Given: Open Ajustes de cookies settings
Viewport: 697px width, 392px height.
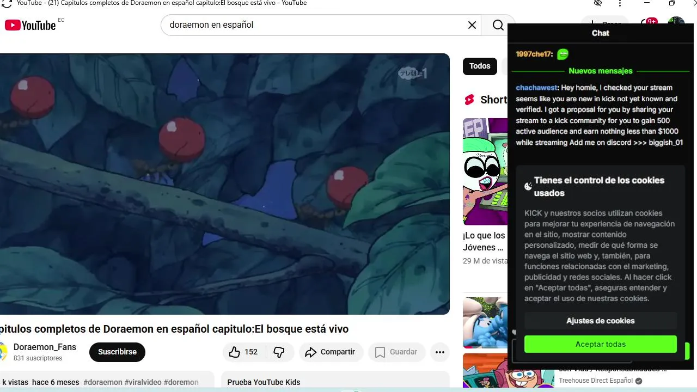Looking at the screenshot, I should (601, 321).
